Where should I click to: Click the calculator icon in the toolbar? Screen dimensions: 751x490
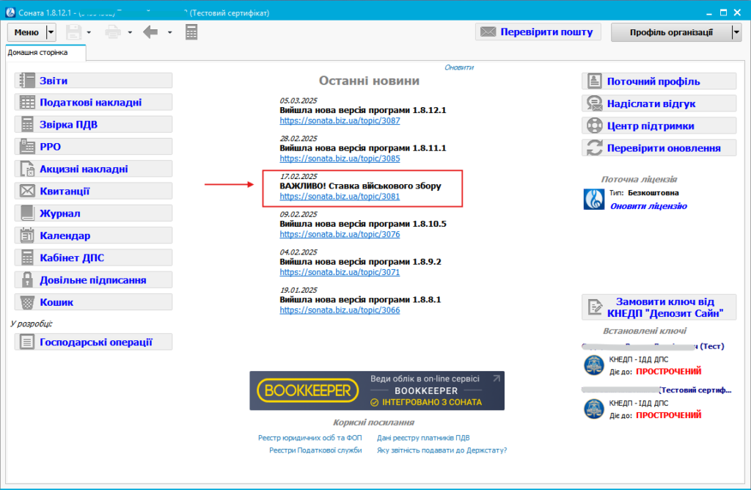pyautogui.click(x=191, y=32)
